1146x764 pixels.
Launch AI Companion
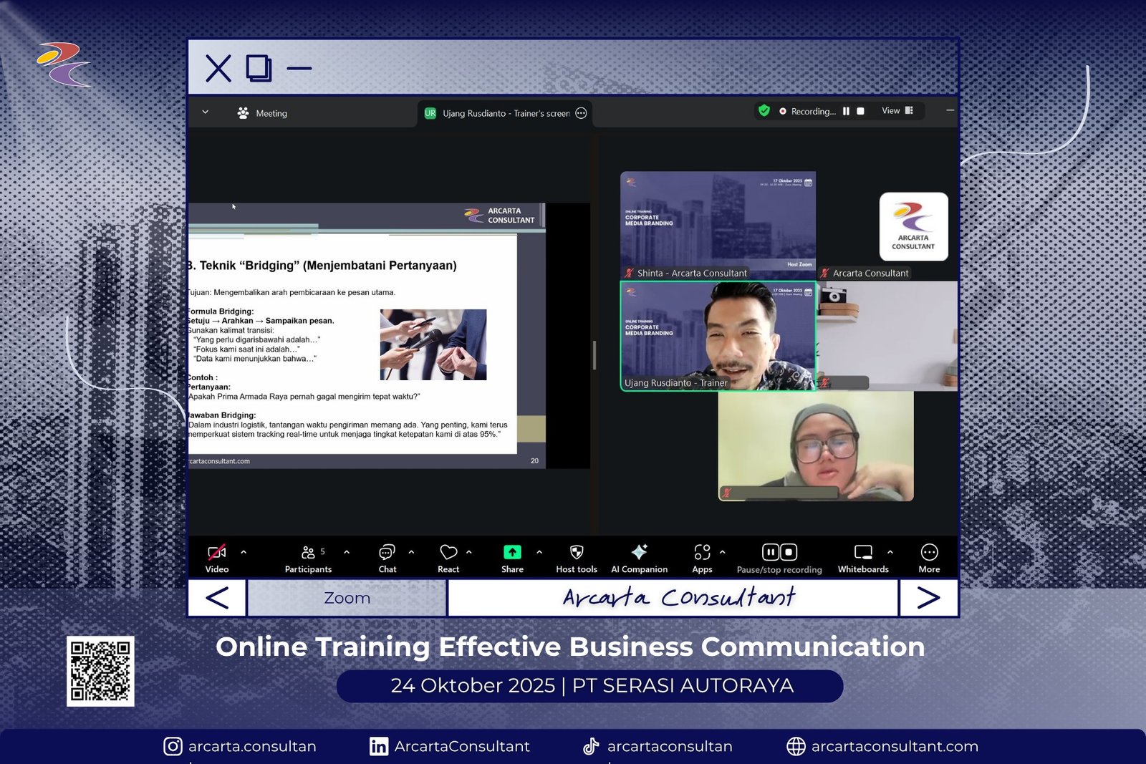point(639,558)
